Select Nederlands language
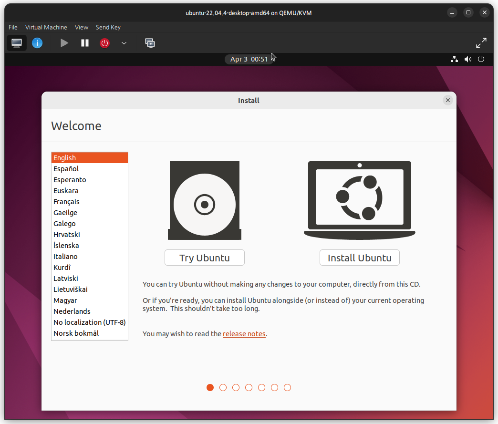This screenshot has width=498, height=424. point(90,311)
